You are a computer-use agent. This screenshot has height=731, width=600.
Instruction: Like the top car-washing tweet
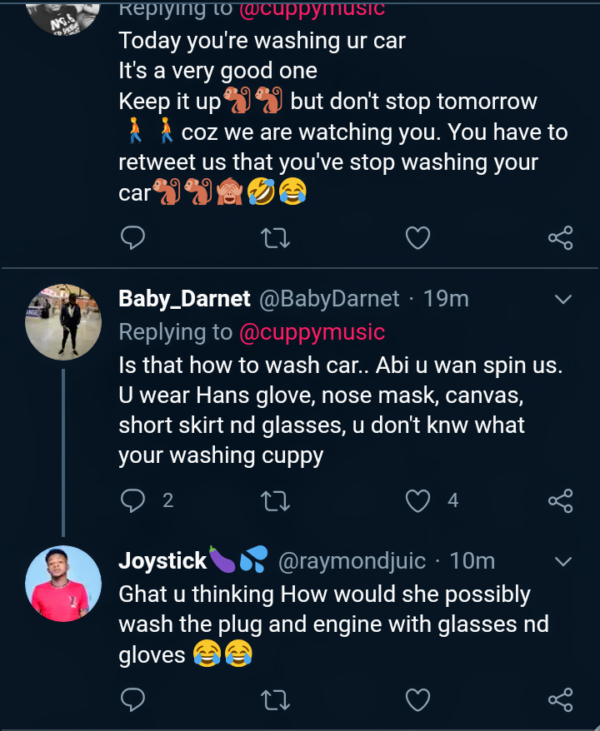417,239
